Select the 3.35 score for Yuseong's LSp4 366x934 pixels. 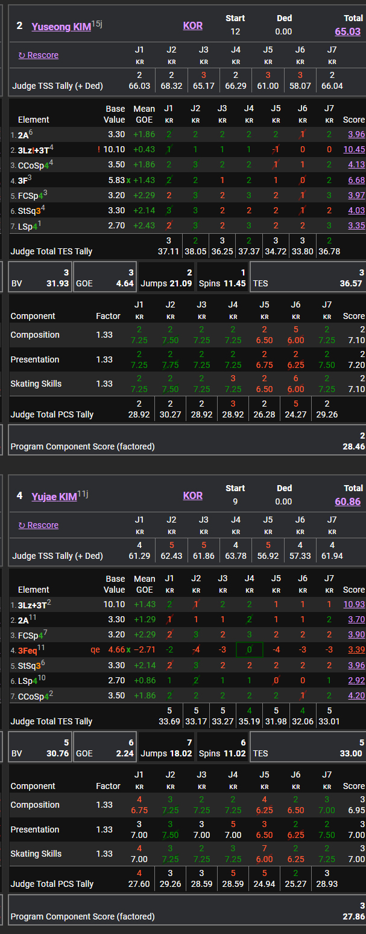point(356,225)
